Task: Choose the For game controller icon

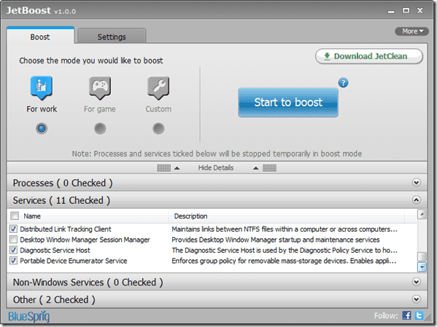Action: point(100,87)
